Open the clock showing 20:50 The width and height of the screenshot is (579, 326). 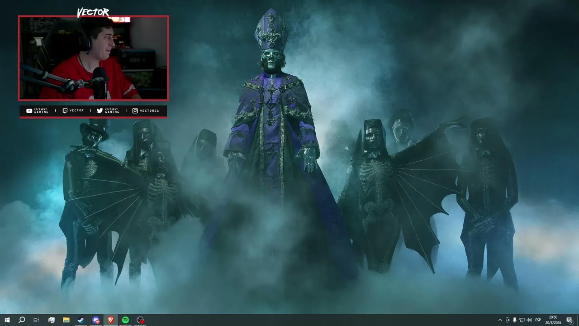pyautogui.click(x=553, y=320)
